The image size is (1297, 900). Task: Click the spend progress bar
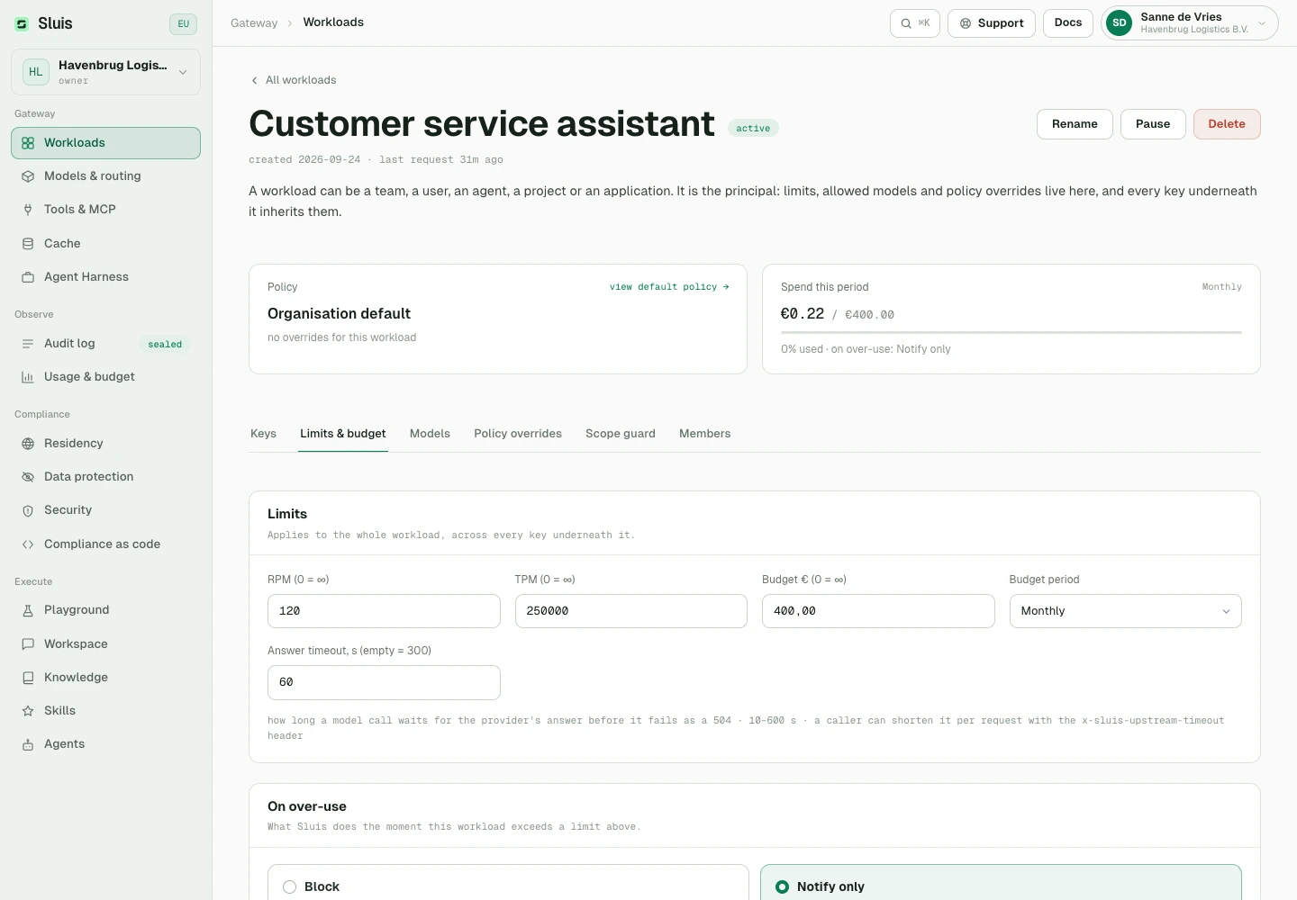[1011, 333]
